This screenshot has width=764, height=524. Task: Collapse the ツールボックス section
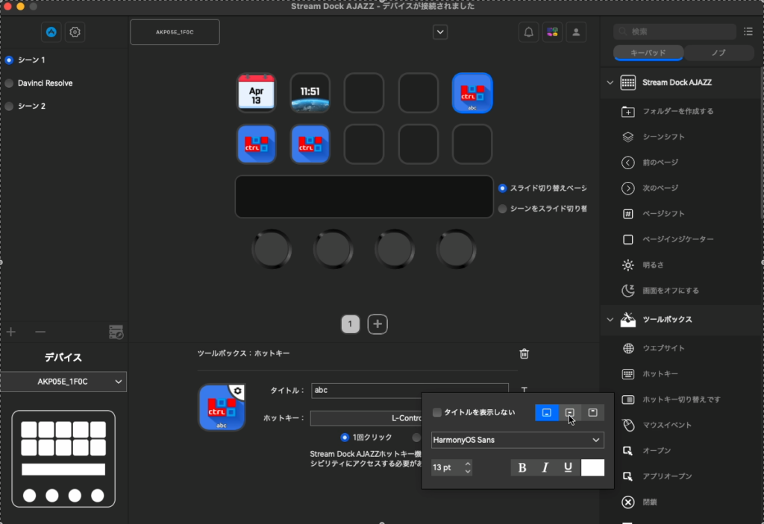(610, 318)
